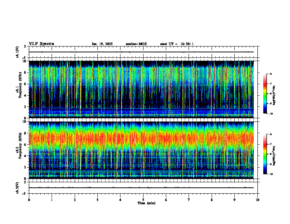Select the "start UT = 16:30: 1" label
Screen dimensions: 290x224
[x=177, y=44]
